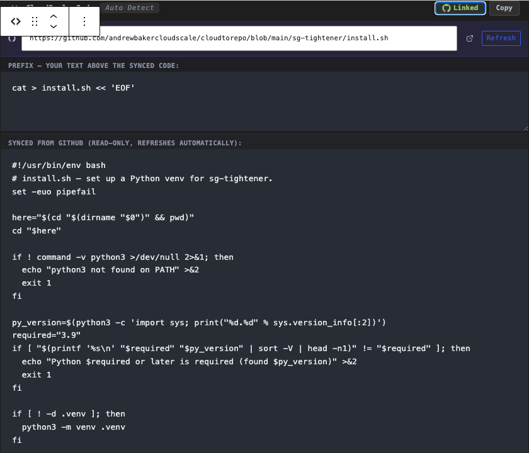Screen dimensions: 529x453
Task: Refresh the synced GitHub code
Action: [x=501, y=38]
